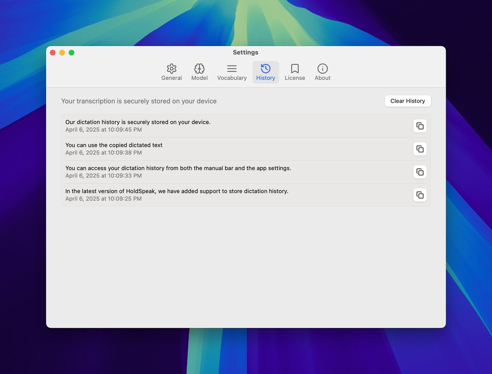The height and width of the screenshot is (374, 492).
Task: Open the General settings gear tab
Action: pyautogui.click(x=171, y=73)
